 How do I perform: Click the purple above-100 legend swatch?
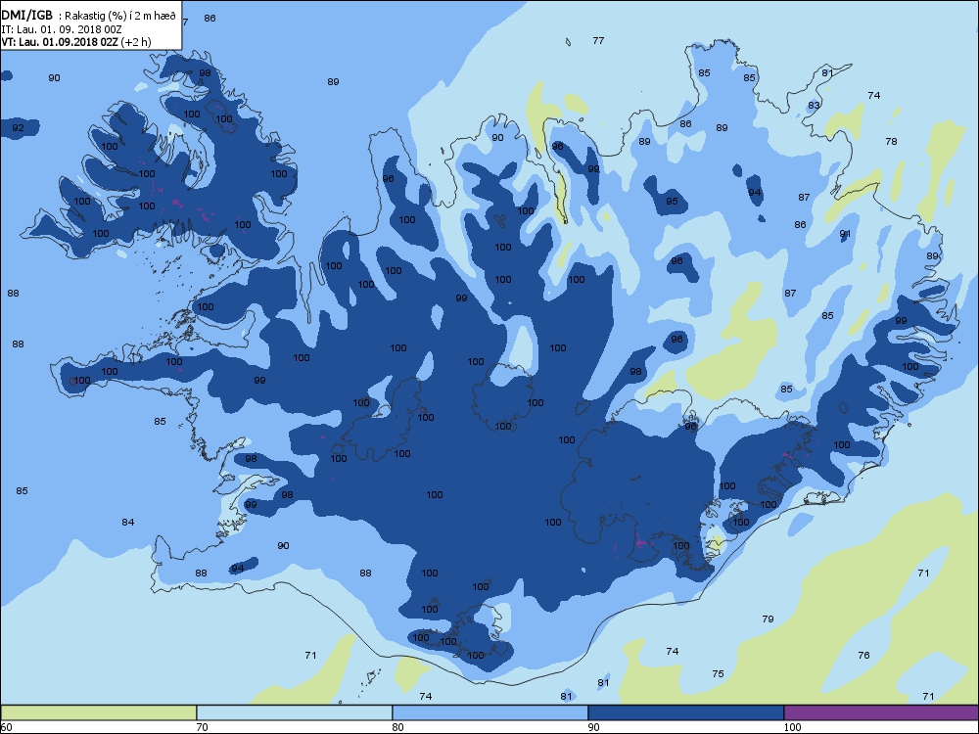pyautogui.click(x=881, y=712)
